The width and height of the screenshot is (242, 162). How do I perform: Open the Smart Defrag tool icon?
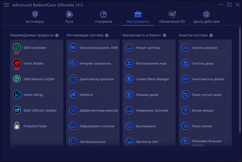click(17, 94)
